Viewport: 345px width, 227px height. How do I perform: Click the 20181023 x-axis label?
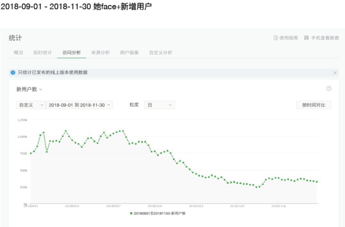(196, 206)
